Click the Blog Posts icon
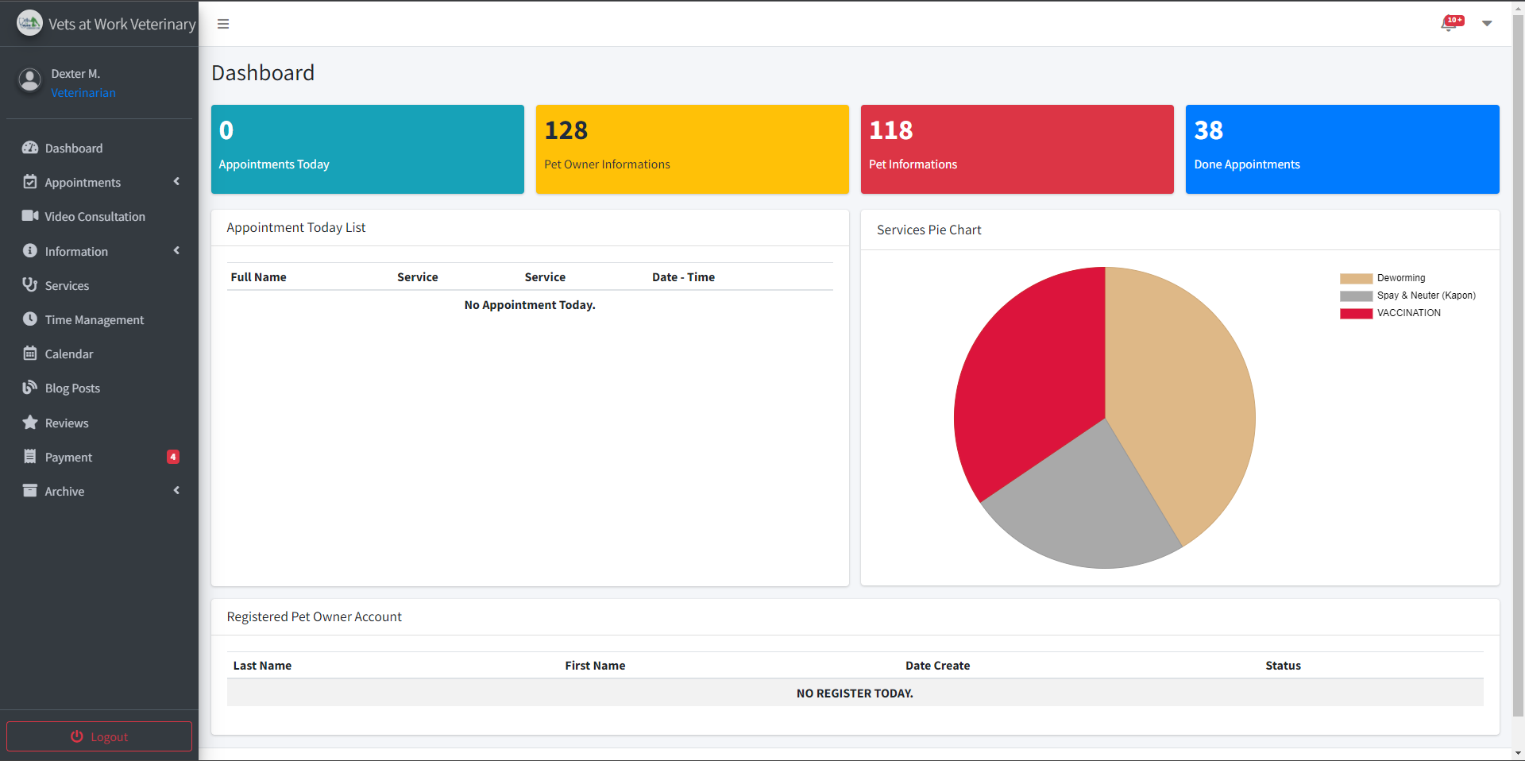This screenshot has height=761, width=1525. 30,388
